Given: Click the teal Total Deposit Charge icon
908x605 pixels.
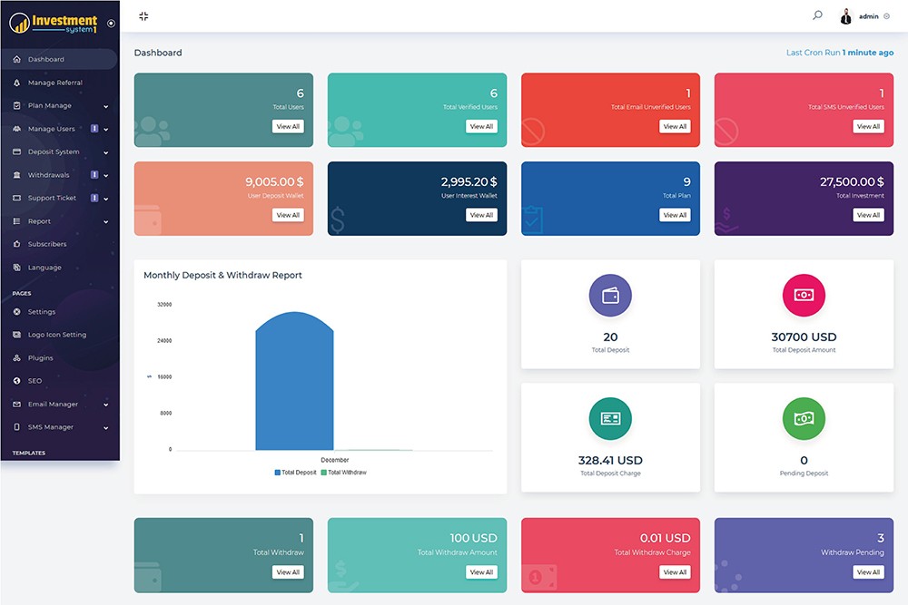Looking at the screenshot, I should click(x=610, y=419).
